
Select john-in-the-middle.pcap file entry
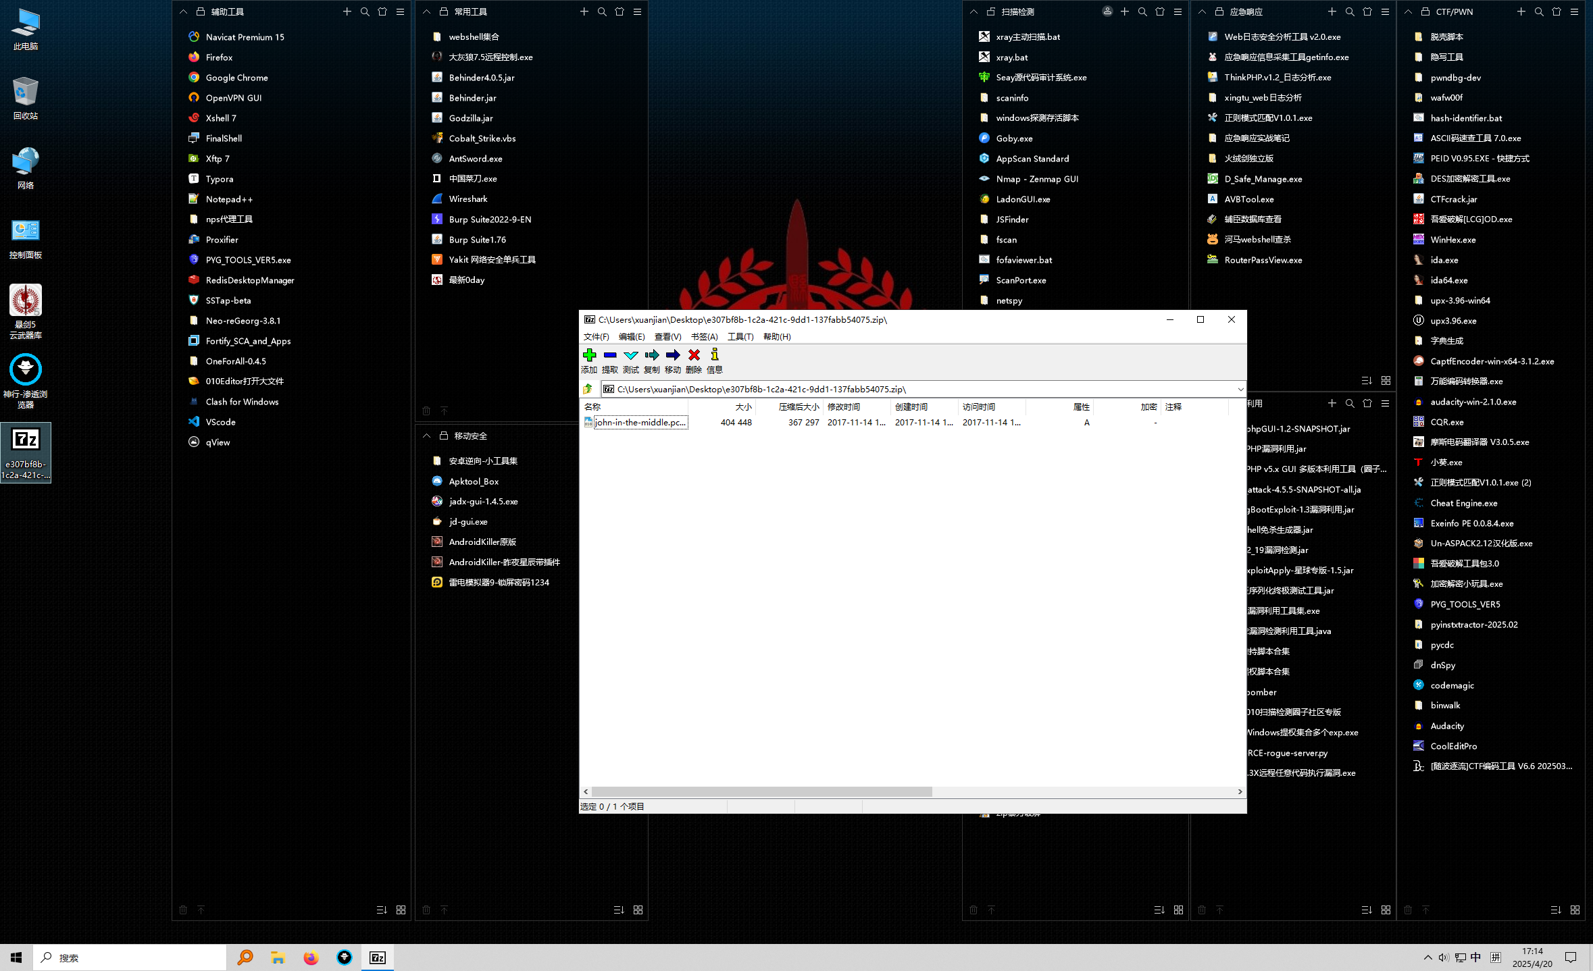639,422
